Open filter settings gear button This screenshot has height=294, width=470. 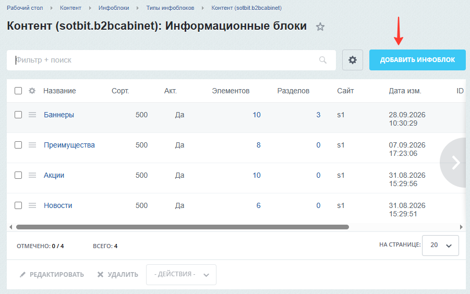click(353, 60)
